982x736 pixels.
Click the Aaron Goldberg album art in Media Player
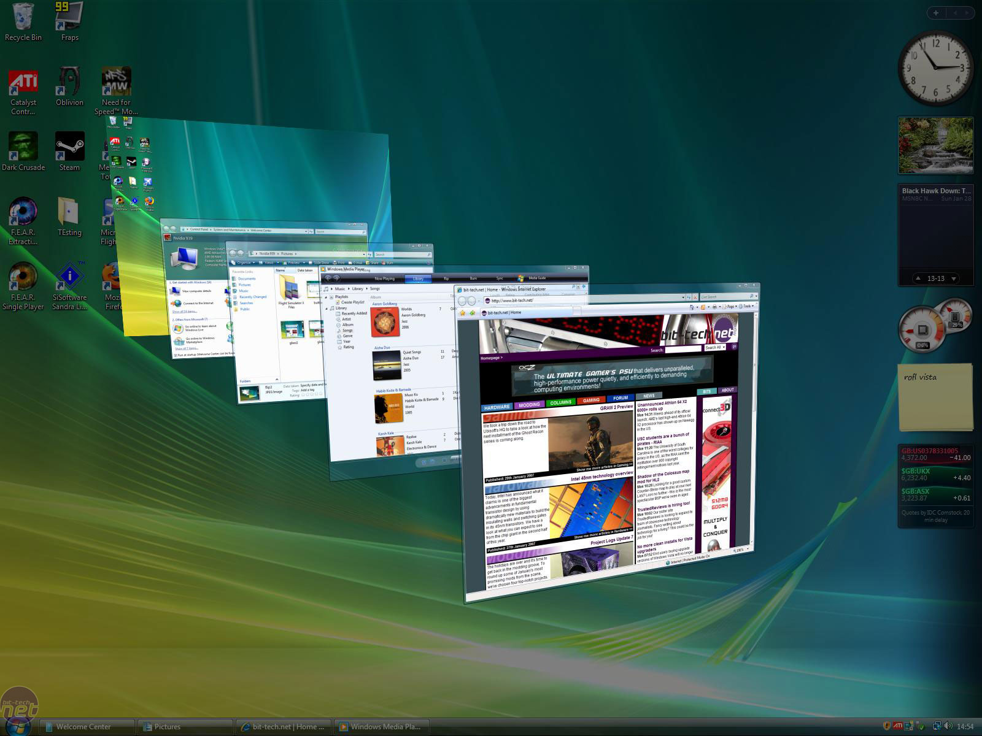385,322
